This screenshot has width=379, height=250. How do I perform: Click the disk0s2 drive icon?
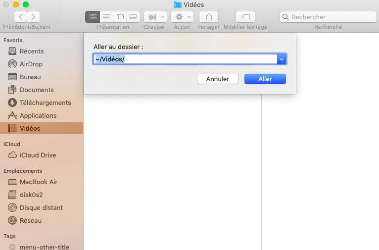click(x=12, y=195)
